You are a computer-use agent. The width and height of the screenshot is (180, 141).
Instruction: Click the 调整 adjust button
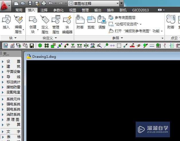click(102, 22)
